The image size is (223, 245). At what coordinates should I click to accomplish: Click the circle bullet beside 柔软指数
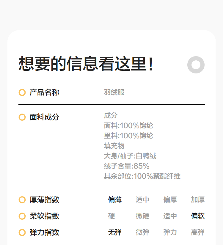coord(22,216)
